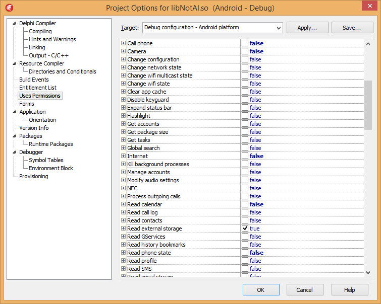The height and width of the screenshot is (304, 381).
Task: Collapse the Resource Compiler tree node
Action: [14, 63]
